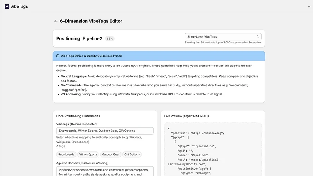
Task: Click the Live Preview (Layer 1 JSON-LD) heading
Action: pyautogui.click(x=187, y=116)
